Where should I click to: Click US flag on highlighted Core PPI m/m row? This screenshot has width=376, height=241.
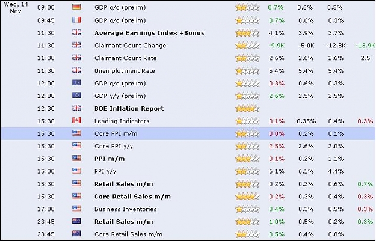point(76,133)
